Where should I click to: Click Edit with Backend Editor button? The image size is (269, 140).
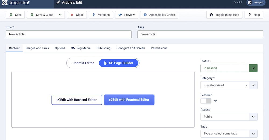tap(77, 100)
